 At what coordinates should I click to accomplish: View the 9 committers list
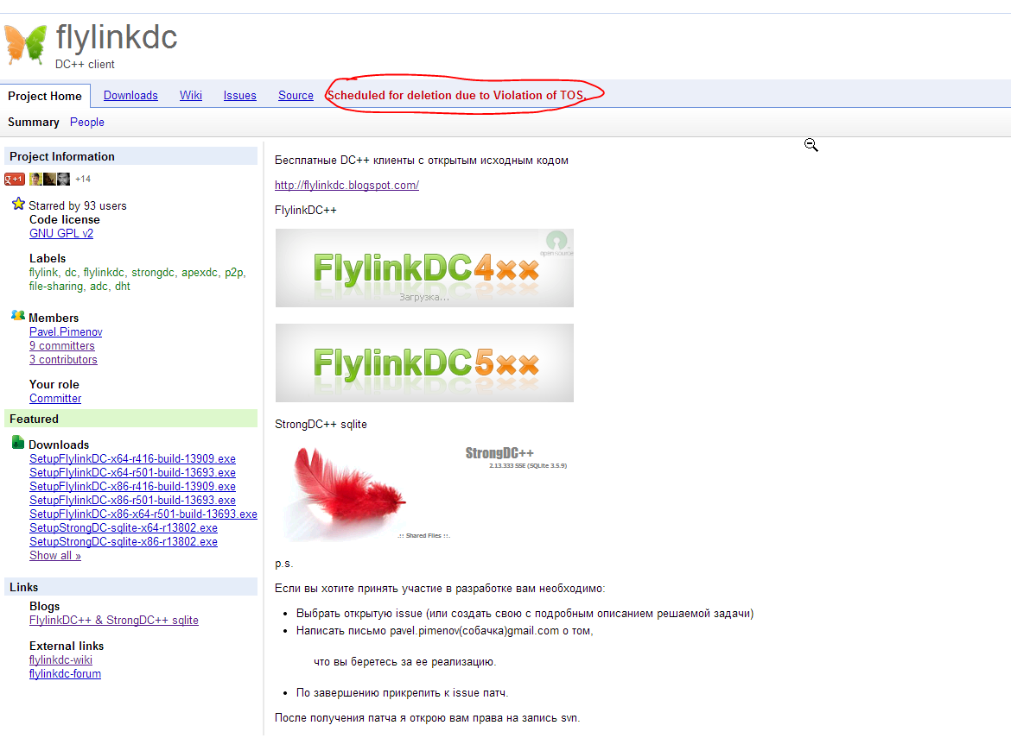[62, 346]
